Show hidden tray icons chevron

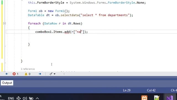pyautogui.click(x=37, y=98)
